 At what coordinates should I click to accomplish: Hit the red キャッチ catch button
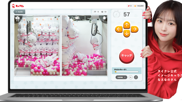[x=127, y=56]
